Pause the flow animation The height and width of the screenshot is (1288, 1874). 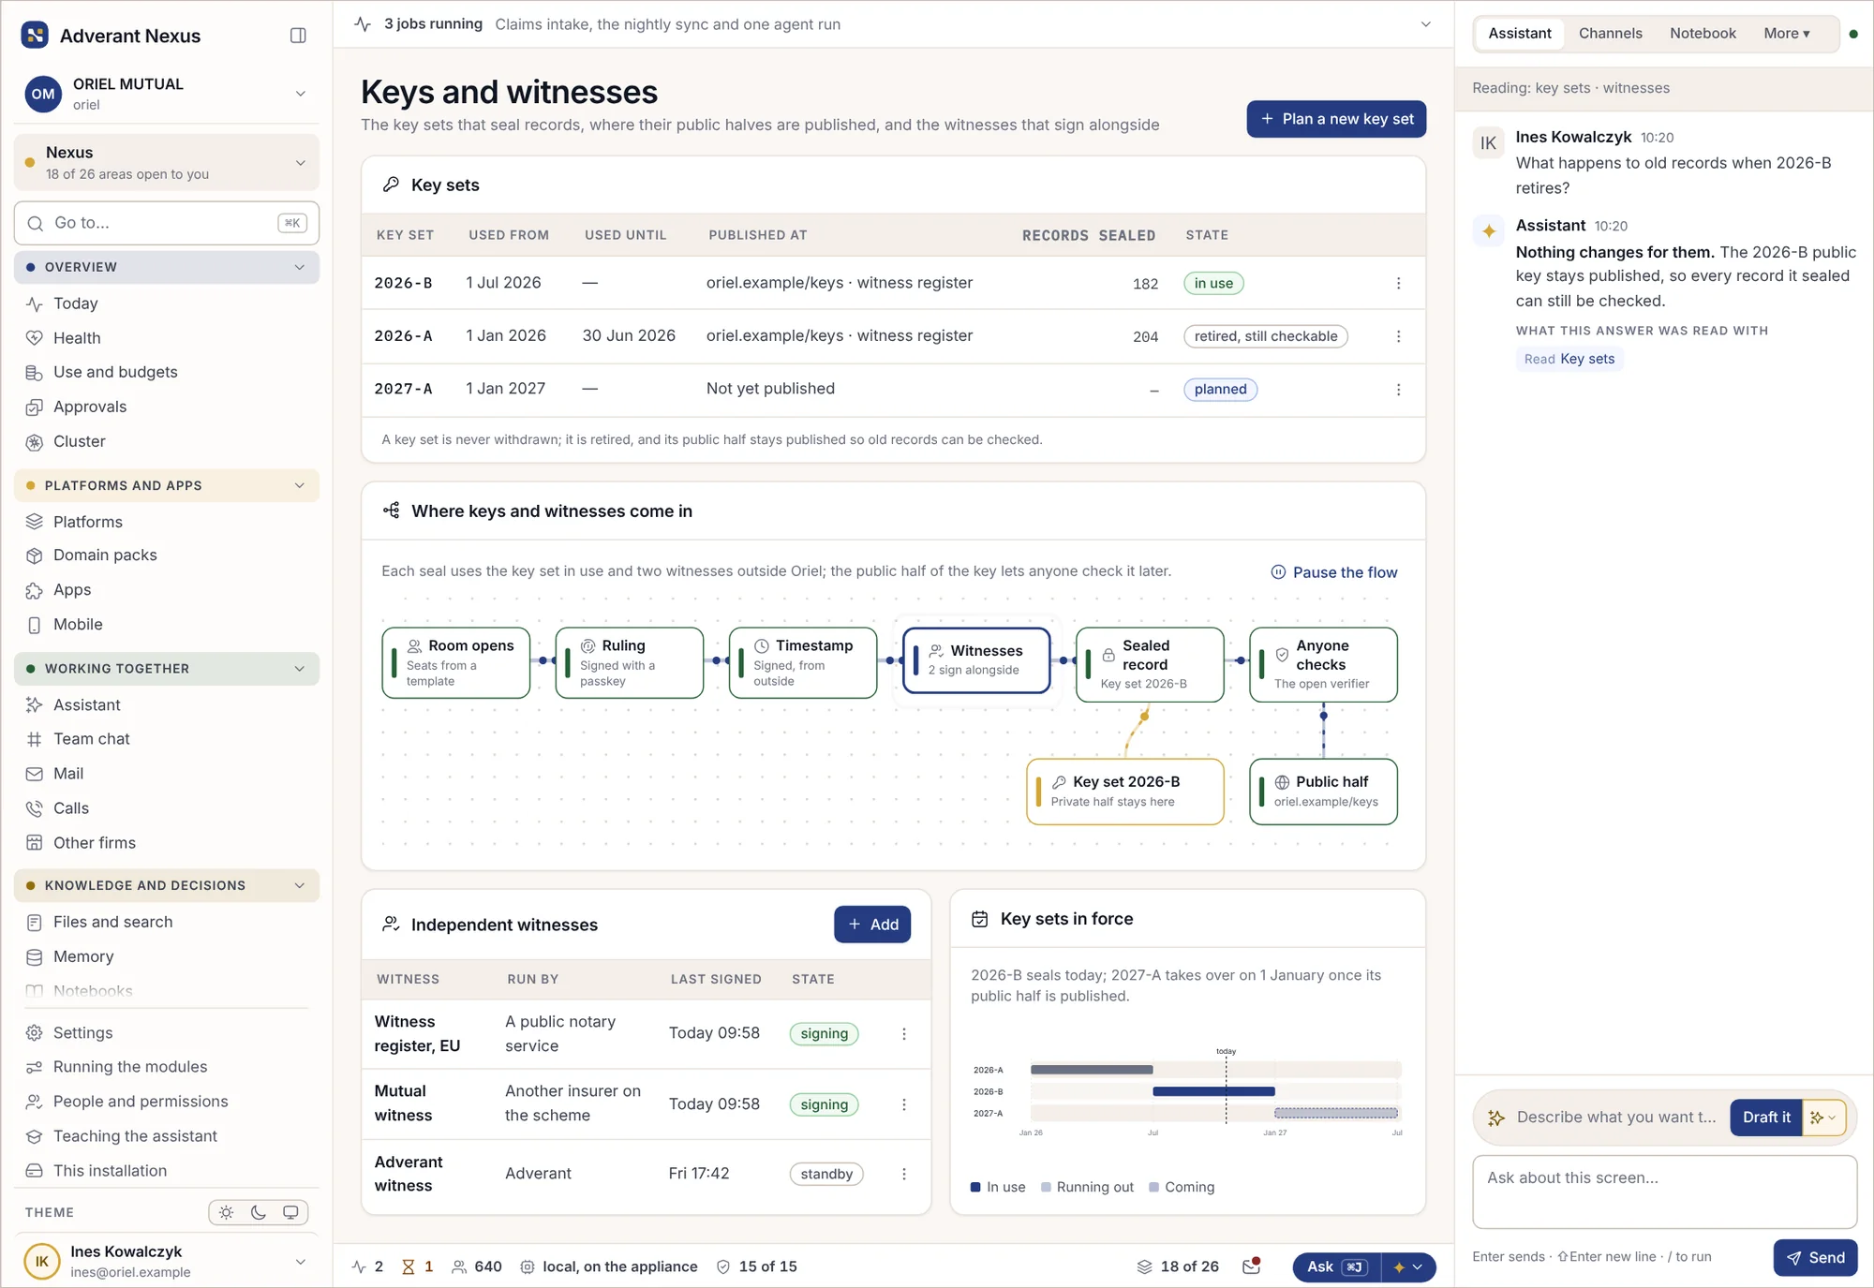pyautogui.click(x=1333, y=572)
